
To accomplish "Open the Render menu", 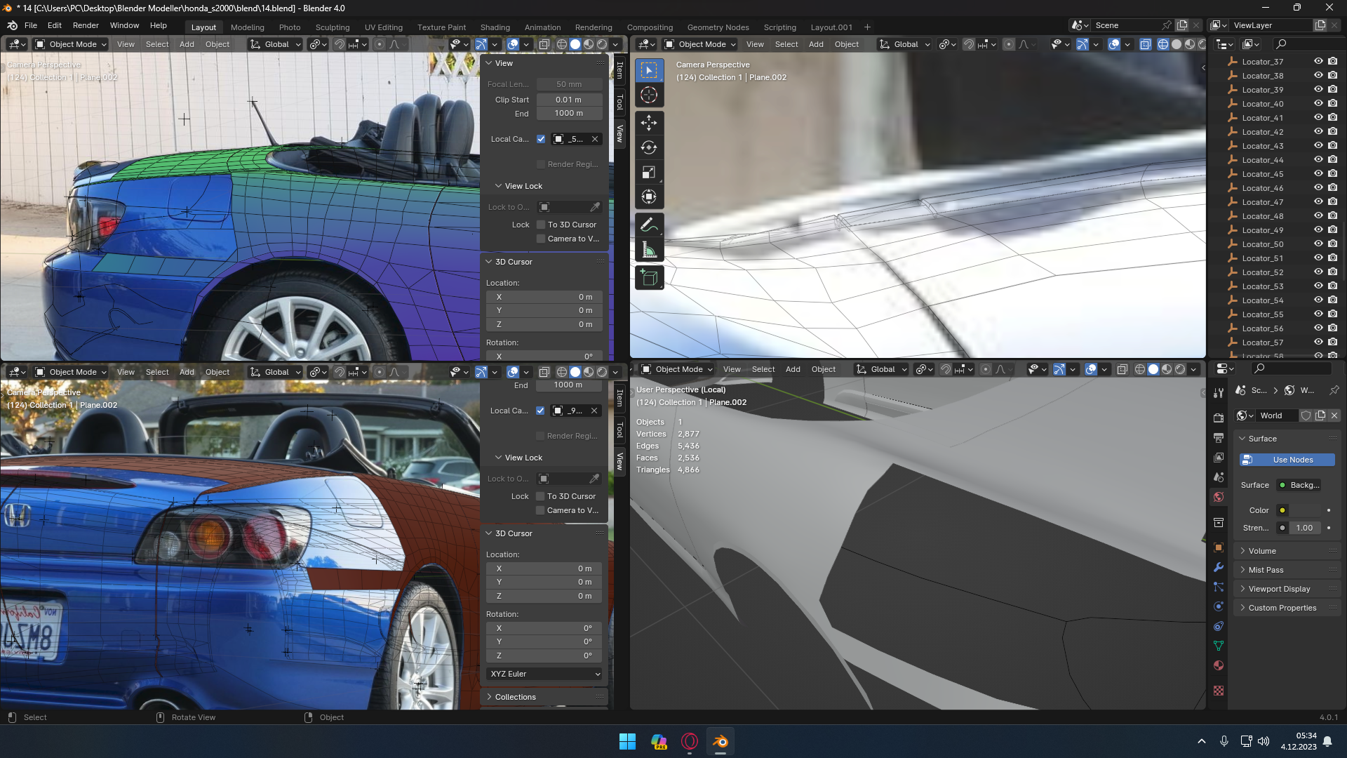I will click(x=86, y=25).
